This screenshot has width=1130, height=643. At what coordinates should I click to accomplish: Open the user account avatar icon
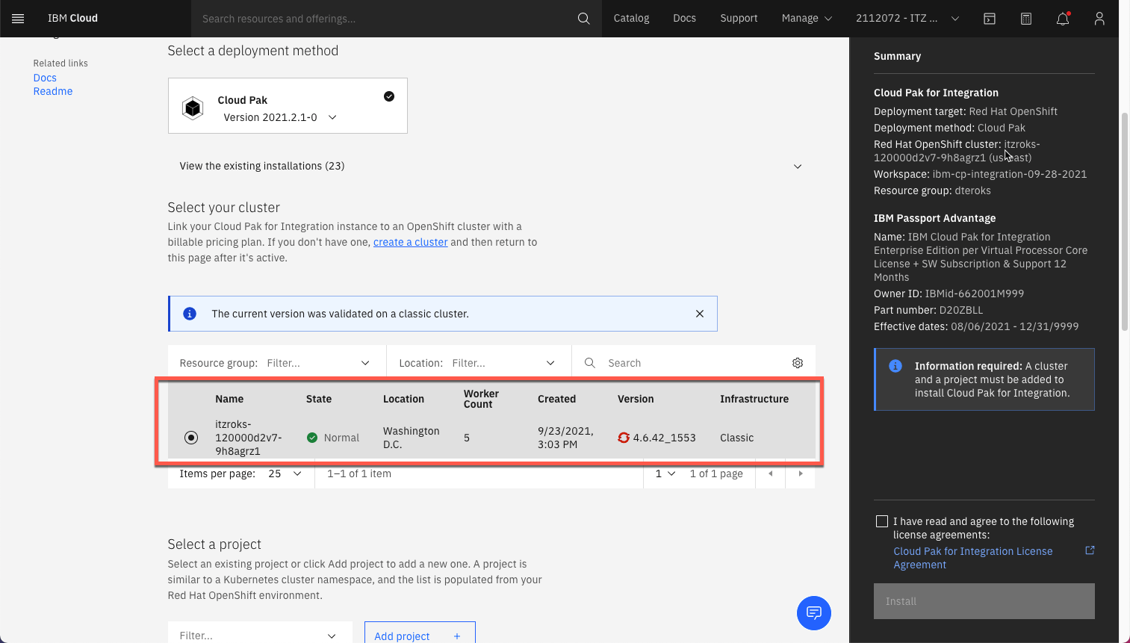coord(1099,18)
